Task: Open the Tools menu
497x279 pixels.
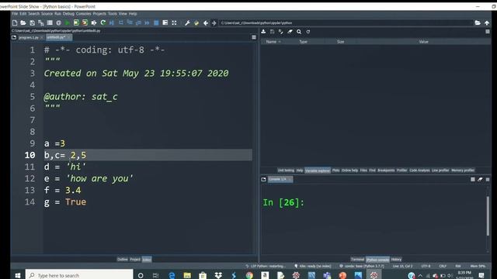Action: 112,14
